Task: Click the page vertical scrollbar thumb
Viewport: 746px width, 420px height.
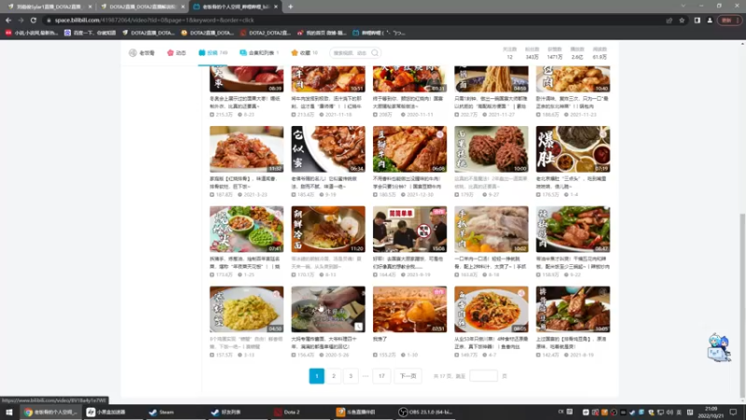Action: click(x=742, y=305)
